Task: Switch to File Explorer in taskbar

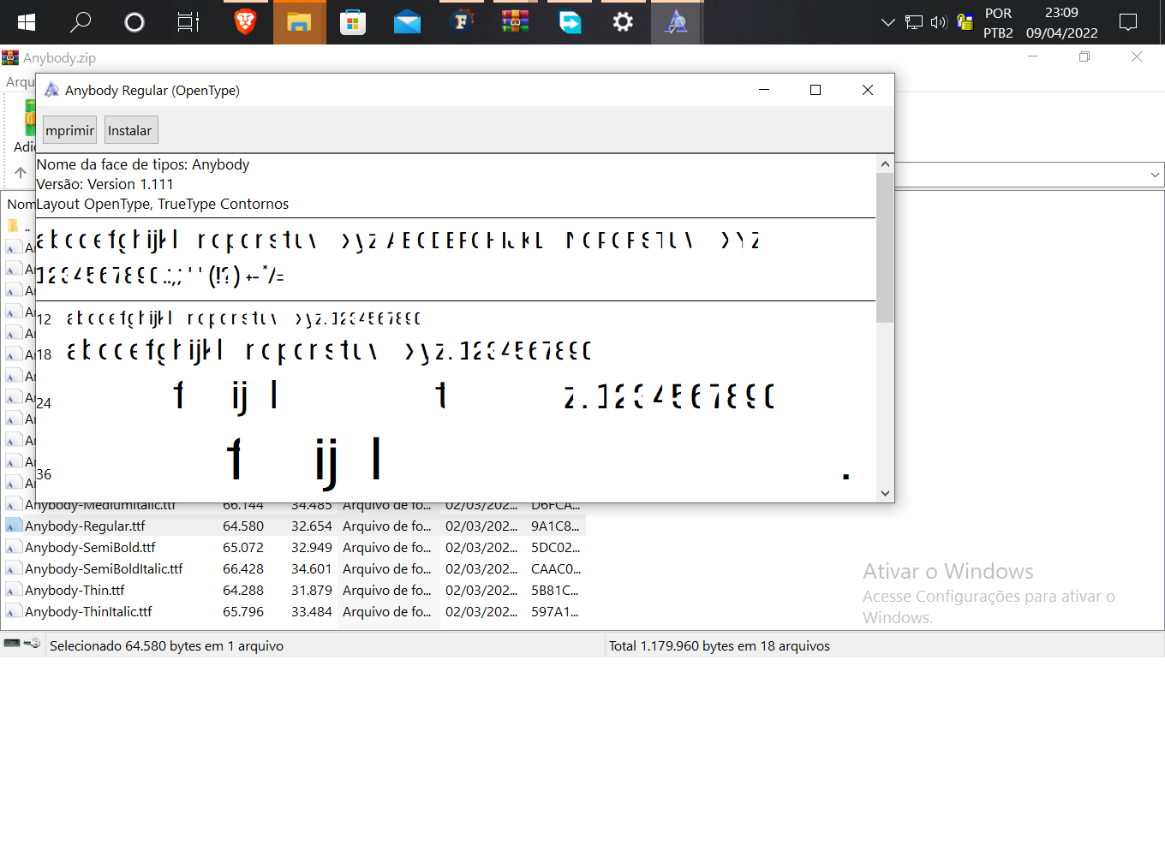Action: [299, 22]
